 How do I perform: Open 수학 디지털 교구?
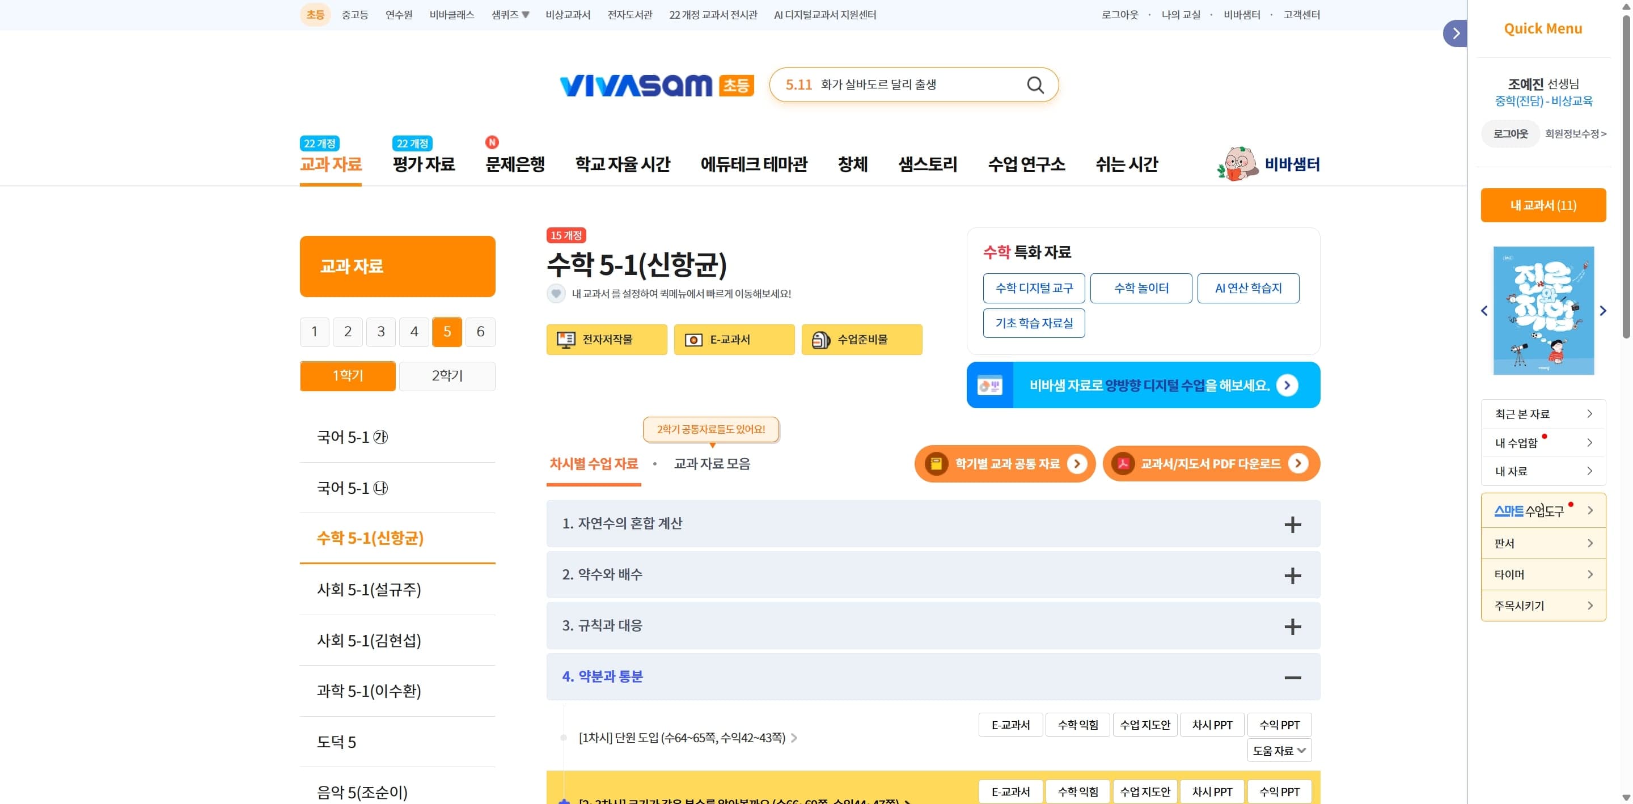[x=1034, y=288]
